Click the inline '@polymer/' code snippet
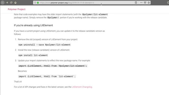The width and height of the screenshot is (169, 95). 53,17
